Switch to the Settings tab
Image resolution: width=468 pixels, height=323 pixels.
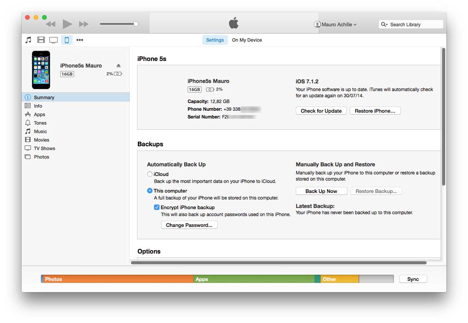click(215, 40)
